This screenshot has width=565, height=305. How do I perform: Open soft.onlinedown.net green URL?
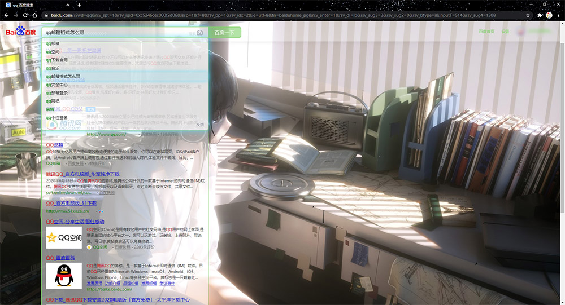[68, 193]
